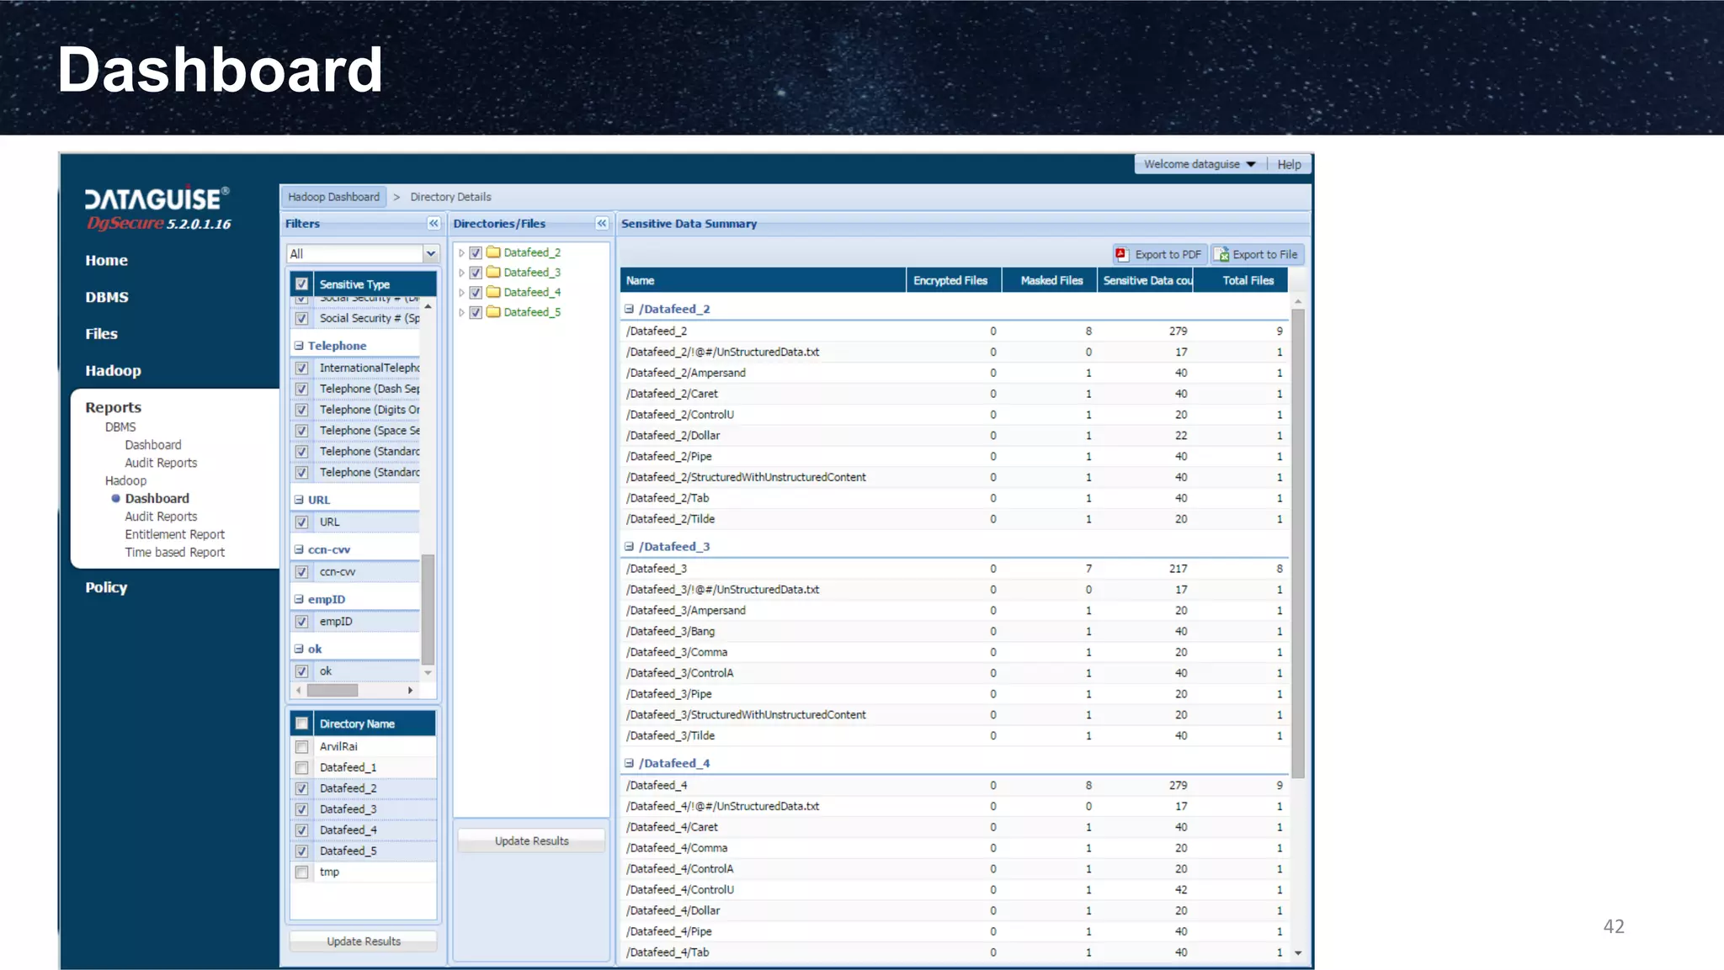Uncheck Datafeed_2 checkbox in directory tree
1724x970 pixels.
click(x=476, y=252)
